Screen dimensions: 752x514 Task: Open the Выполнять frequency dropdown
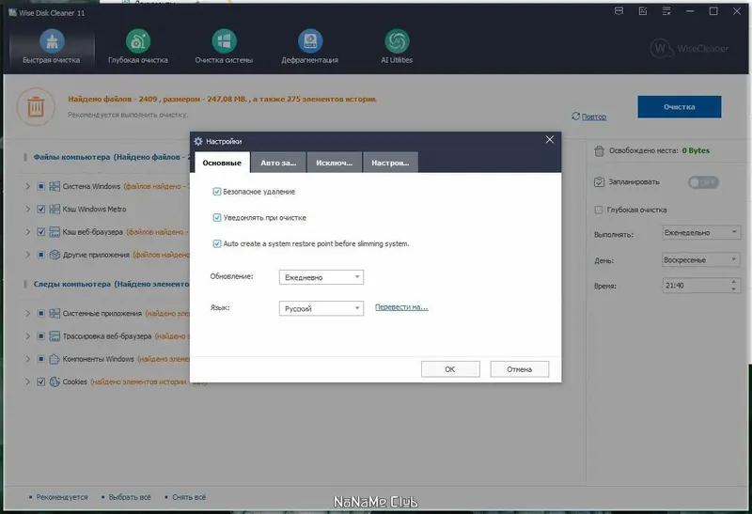tap(701, 232)
